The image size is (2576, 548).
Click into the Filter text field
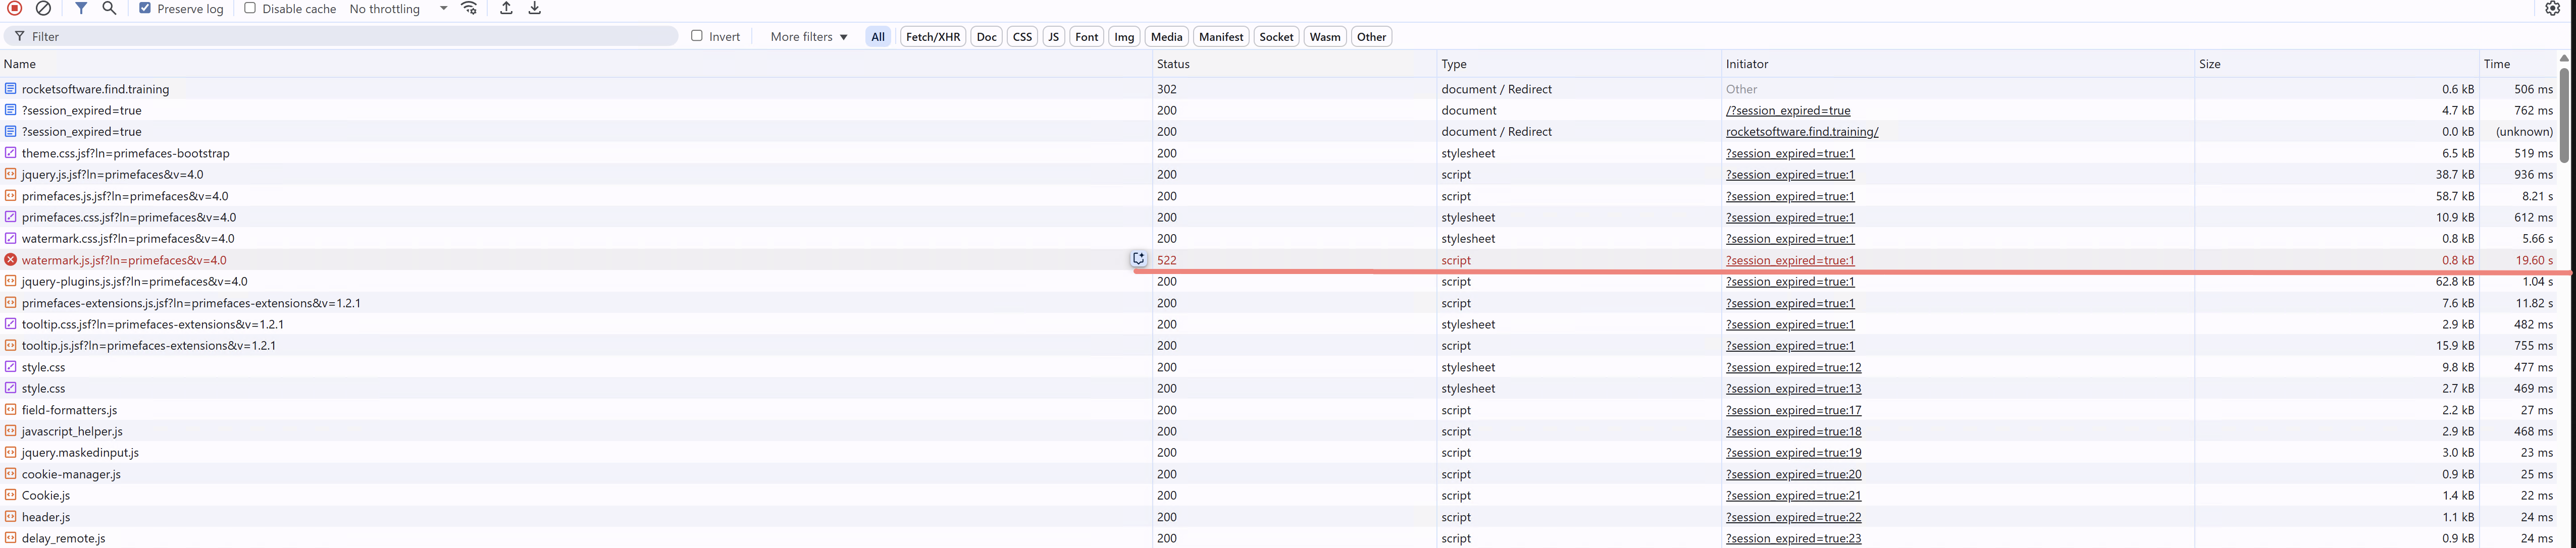[x=350, y=37]
